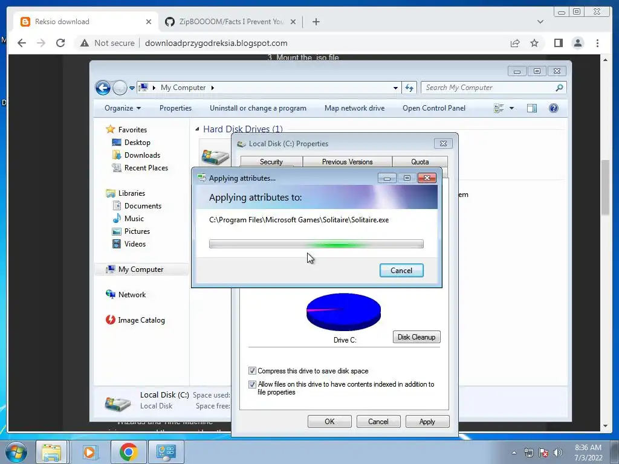Open the Organize dropdown menu

point(122,108)
